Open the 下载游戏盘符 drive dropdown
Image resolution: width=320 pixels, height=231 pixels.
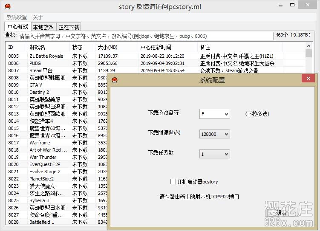click(215, 114)
